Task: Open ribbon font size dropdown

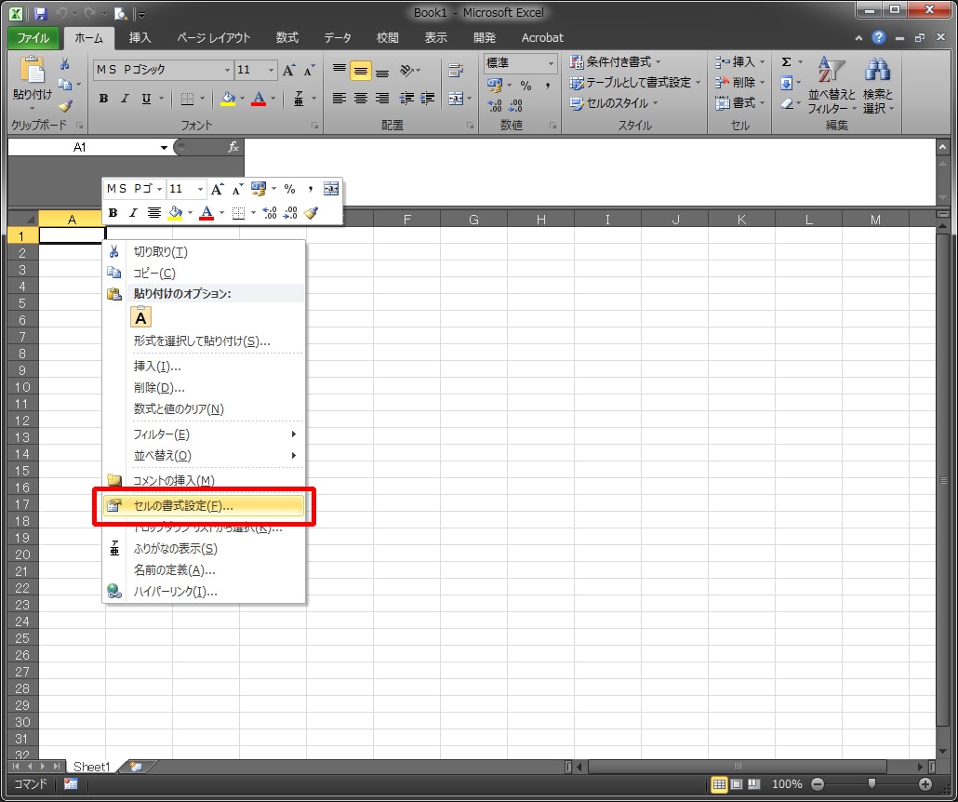Action: [271, 70]
